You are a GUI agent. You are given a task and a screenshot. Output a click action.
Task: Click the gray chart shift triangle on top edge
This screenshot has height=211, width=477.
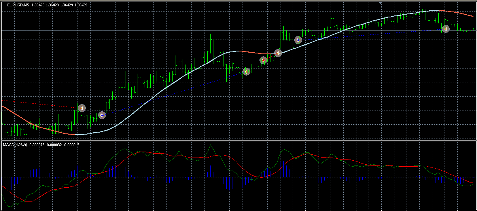tap(381, 3)
